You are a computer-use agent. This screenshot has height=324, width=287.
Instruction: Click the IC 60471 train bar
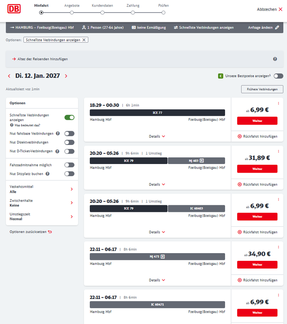[x=157, y=305]
